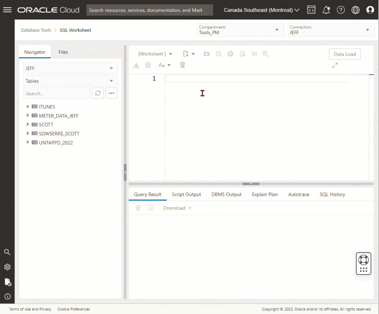Expand the SCOTT table node
Viewport: 379px width, 314px height.
(28, 124)
